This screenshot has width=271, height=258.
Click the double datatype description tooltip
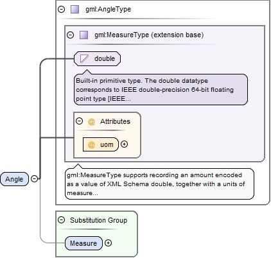(161, 89)
